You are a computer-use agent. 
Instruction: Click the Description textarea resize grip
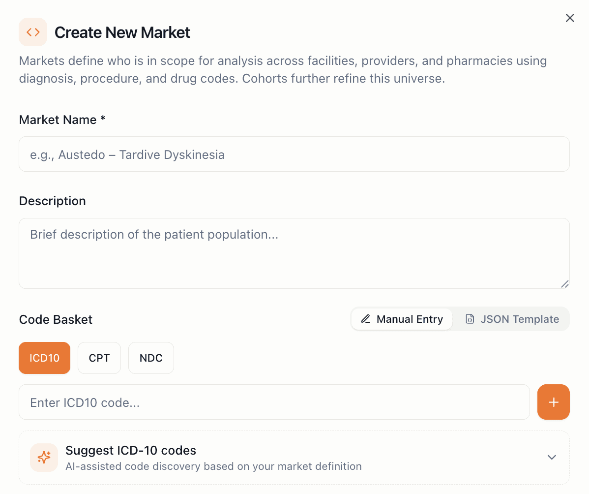click(565, 284)
